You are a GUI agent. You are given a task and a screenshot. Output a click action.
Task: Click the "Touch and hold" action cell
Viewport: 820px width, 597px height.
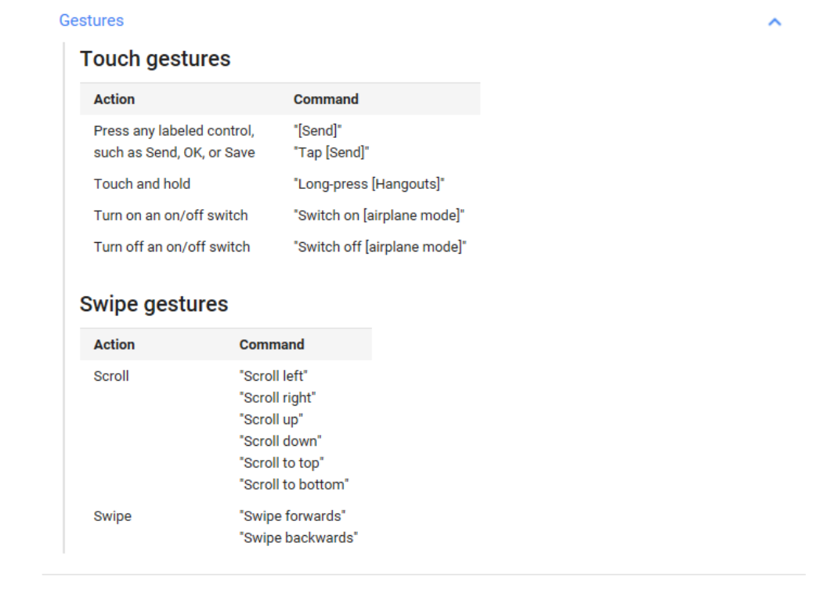pos(142,184)
